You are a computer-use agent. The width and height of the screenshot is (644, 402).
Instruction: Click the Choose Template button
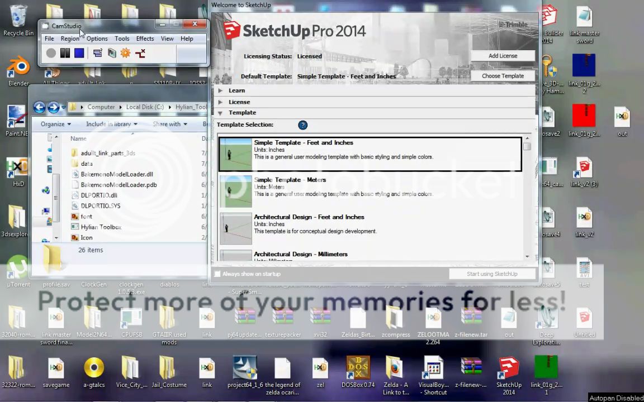pos(503,76)
